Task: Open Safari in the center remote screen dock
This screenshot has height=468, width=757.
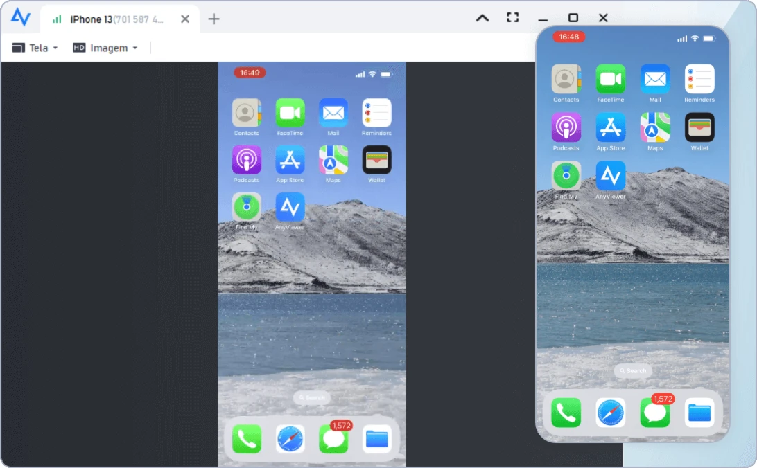Action: click(x=290, y=439)
